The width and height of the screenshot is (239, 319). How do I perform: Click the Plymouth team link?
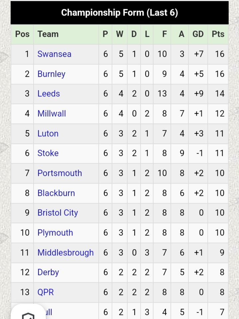pos(55,233)
